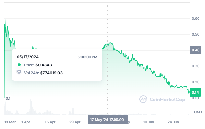
Task: Click the 1 Apr date axis label
Action: pos(26,122)
